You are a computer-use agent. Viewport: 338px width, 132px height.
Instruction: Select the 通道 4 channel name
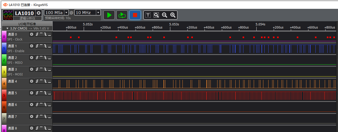12,81
